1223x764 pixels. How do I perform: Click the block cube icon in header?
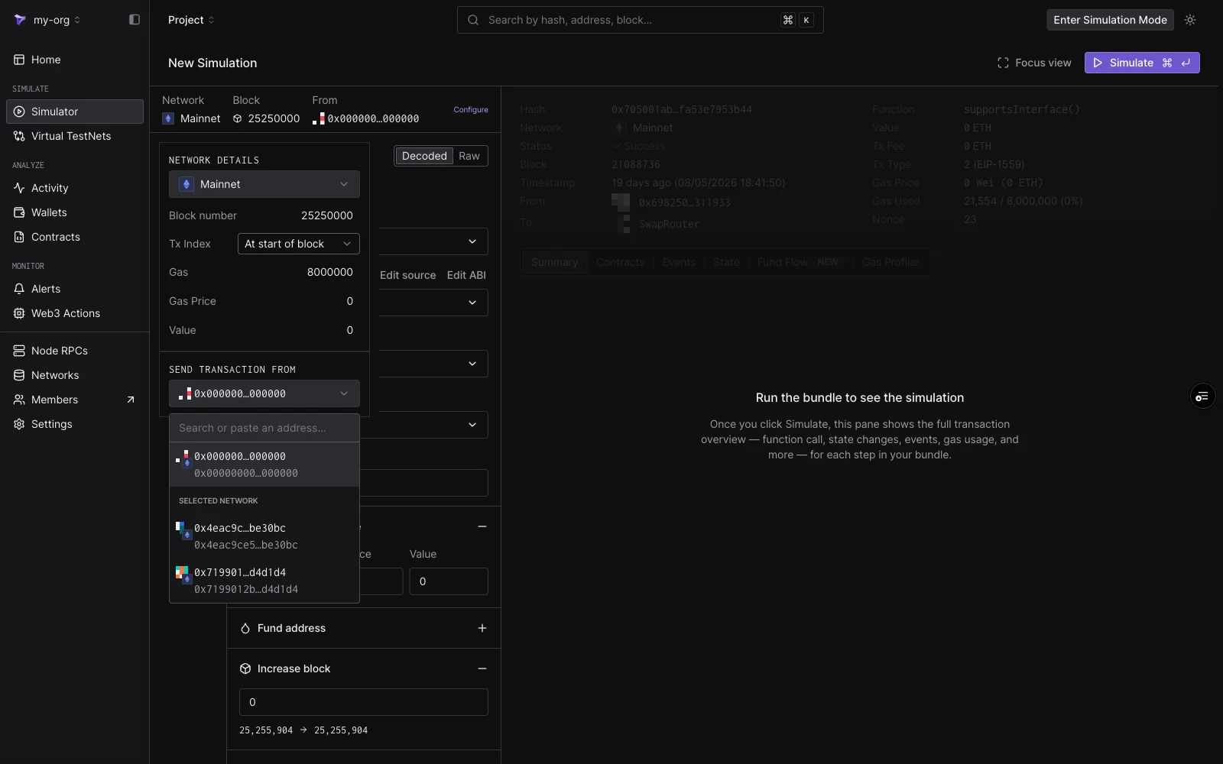coord(238,118)
